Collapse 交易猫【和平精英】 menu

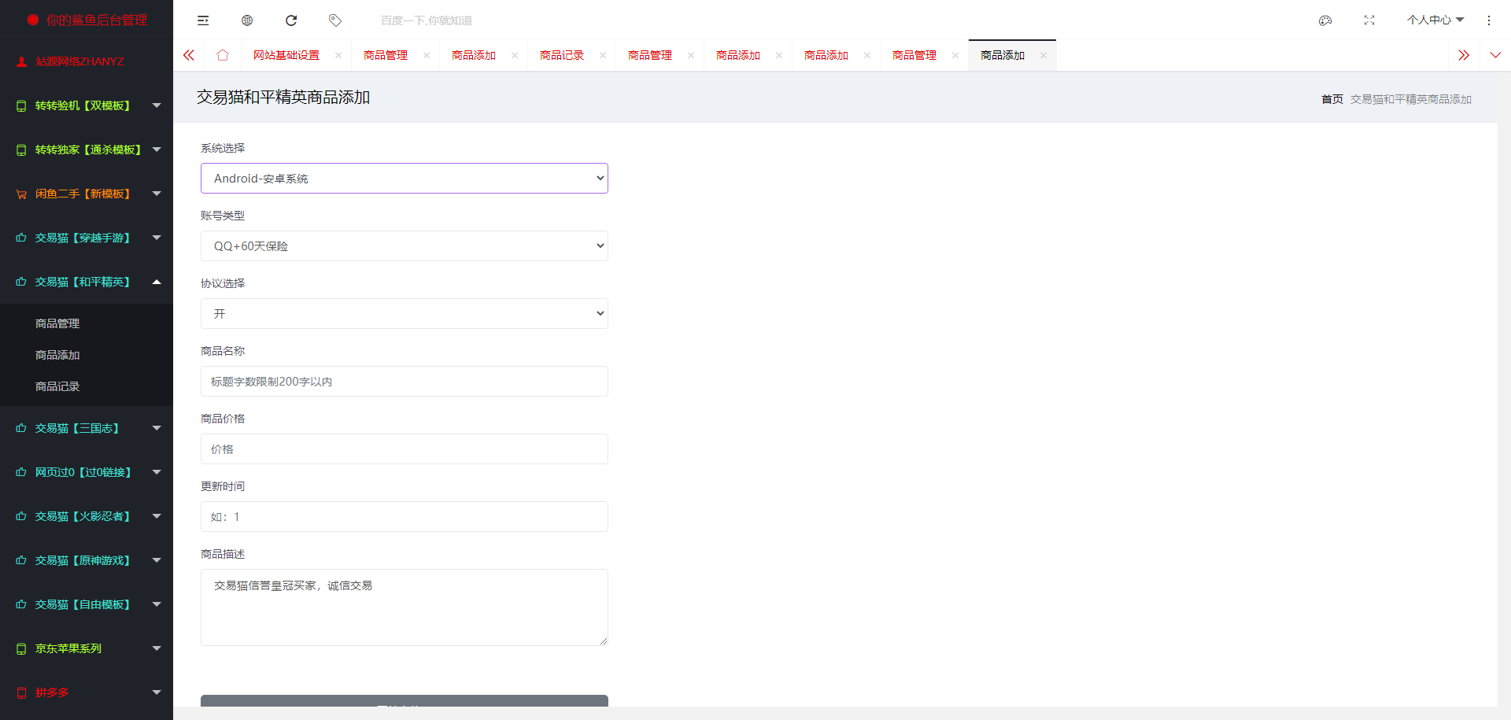pyautogui.click(x=157, y=282)
